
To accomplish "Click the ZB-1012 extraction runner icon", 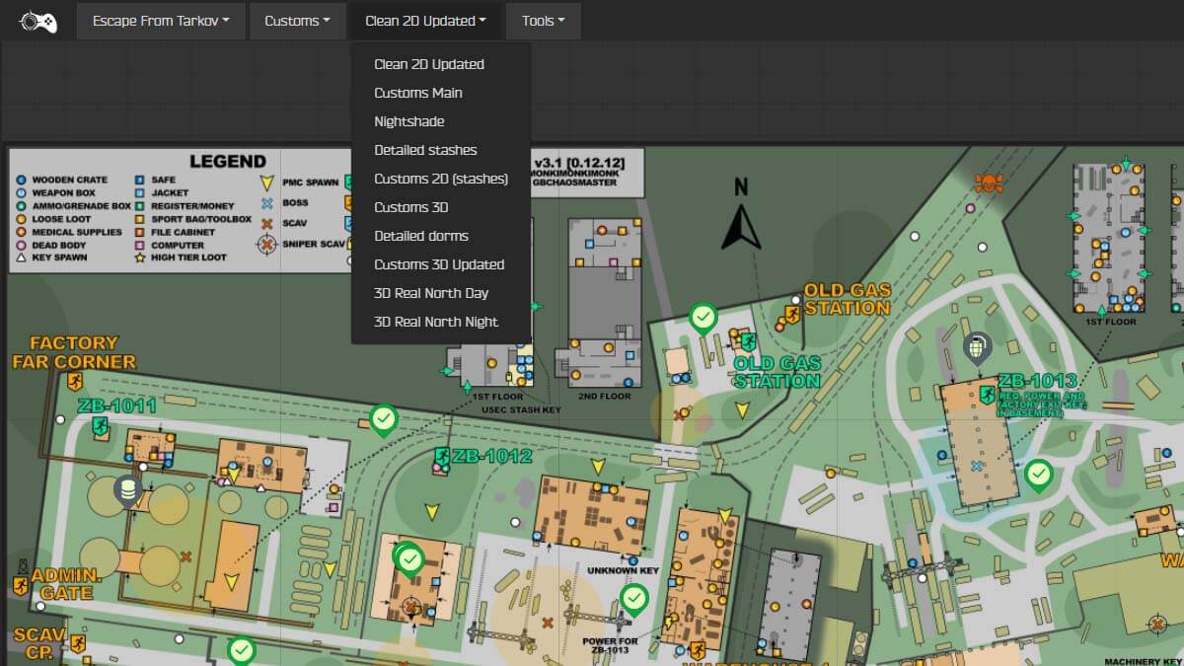I will click(442, 457).
